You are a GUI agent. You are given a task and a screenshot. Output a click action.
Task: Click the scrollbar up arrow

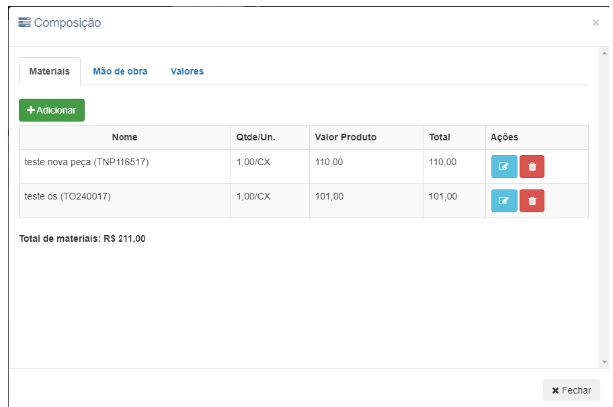604,52
